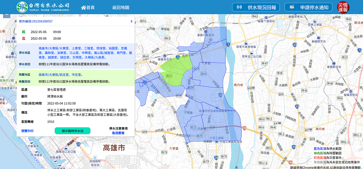The height and width of the screenshot is (169, 363).
Task: Click Route 17 shield near 臨海加工出口區
Action: click(x=78, y=145)
